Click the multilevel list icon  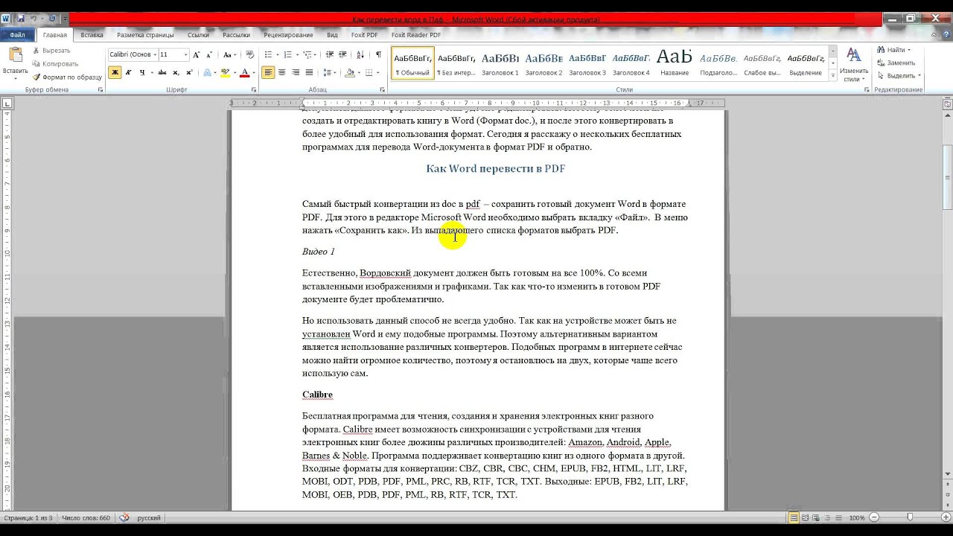coord(309,55)
